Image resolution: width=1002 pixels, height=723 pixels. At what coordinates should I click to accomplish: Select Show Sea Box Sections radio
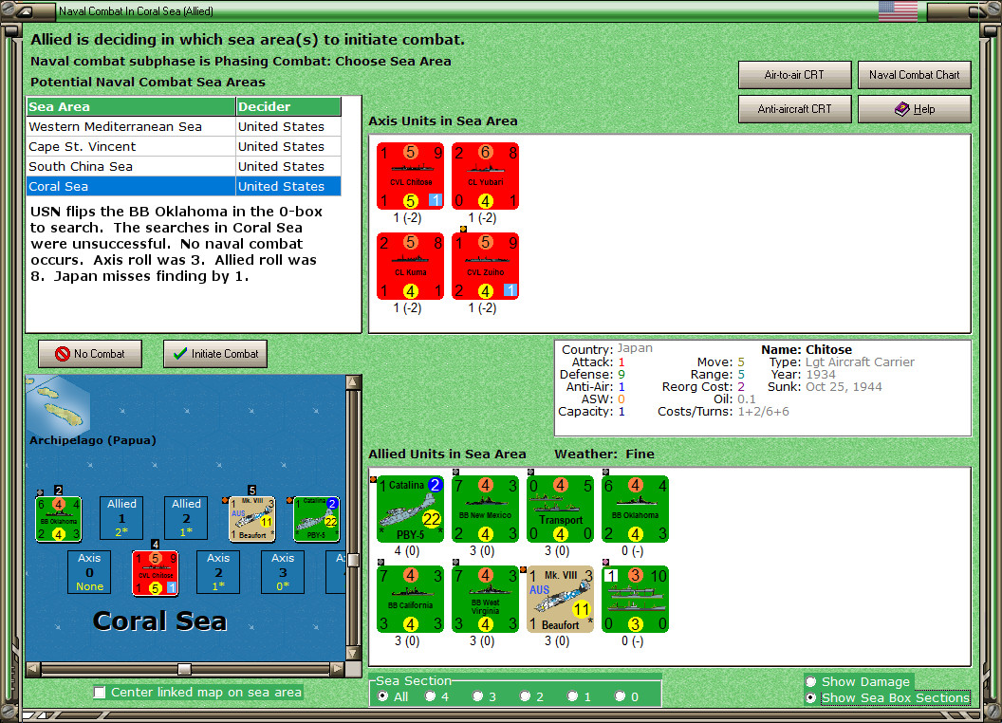click(x=811, y=698)
